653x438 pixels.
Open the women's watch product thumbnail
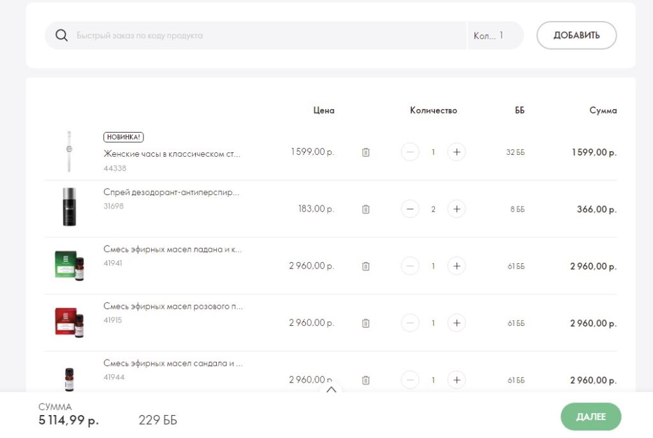tap(69, 152)
